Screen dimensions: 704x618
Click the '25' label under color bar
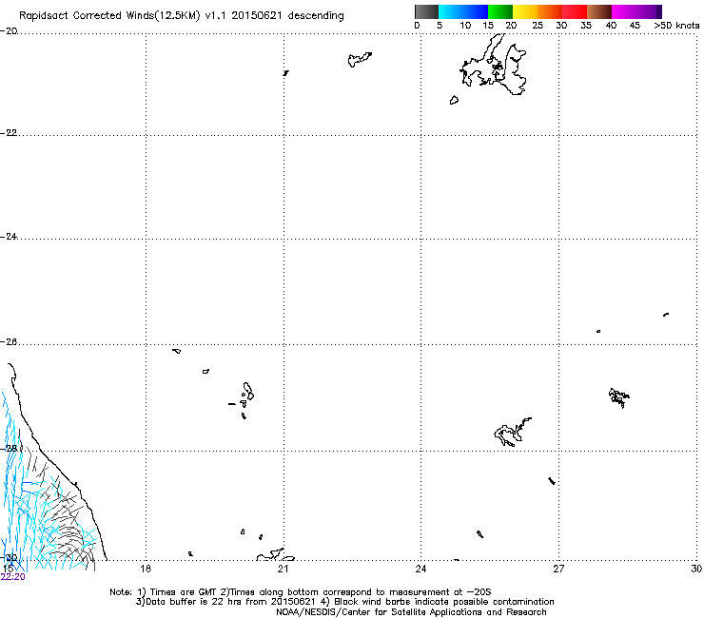(538, 26)
